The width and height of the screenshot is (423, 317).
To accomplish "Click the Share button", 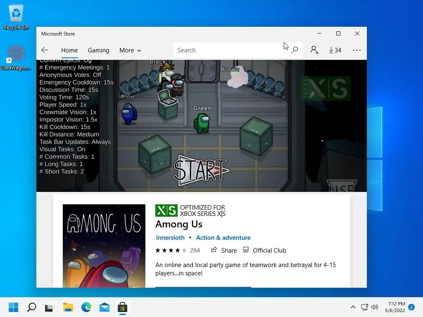I will point(223,250).
